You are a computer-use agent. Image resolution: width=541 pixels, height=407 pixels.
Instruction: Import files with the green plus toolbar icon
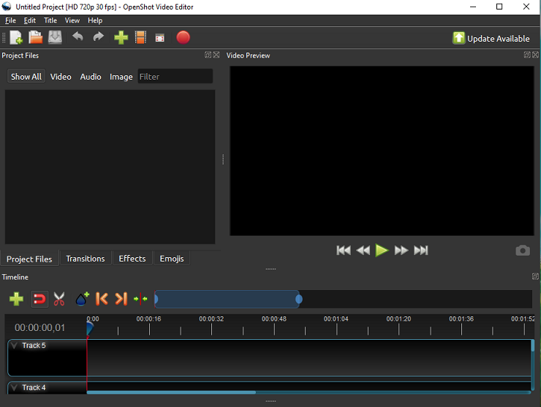(121, 37)
